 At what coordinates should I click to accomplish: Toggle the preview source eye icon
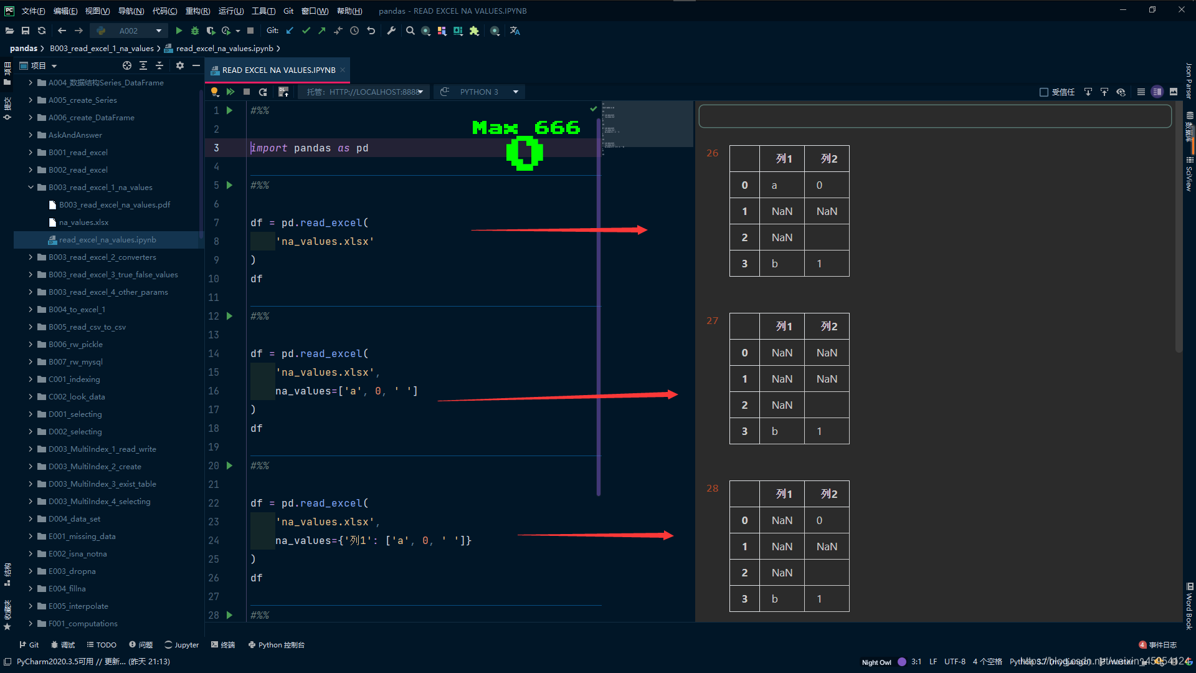point(1121,92)
